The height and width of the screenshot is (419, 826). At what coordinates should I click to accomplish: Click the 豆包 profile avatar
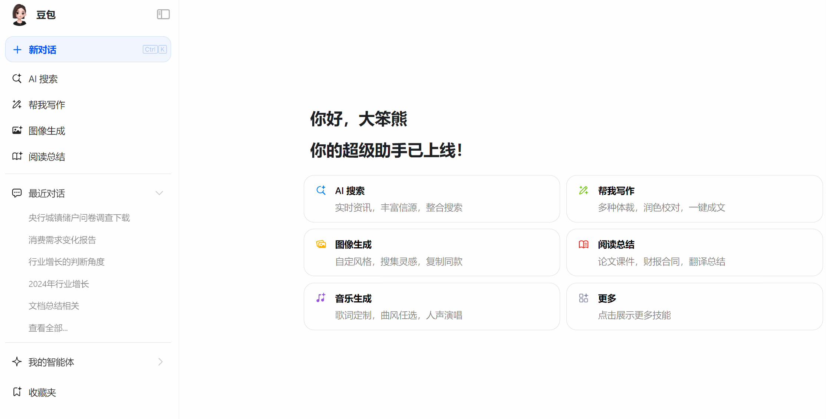tap(19, 14)
